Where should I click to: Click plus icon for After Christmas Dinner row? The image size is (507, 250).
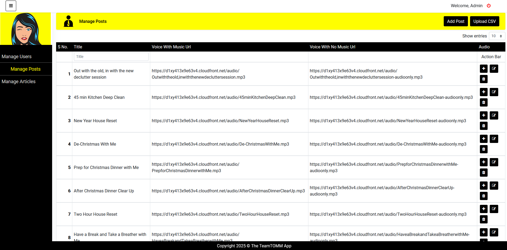(x=484, y=185)
